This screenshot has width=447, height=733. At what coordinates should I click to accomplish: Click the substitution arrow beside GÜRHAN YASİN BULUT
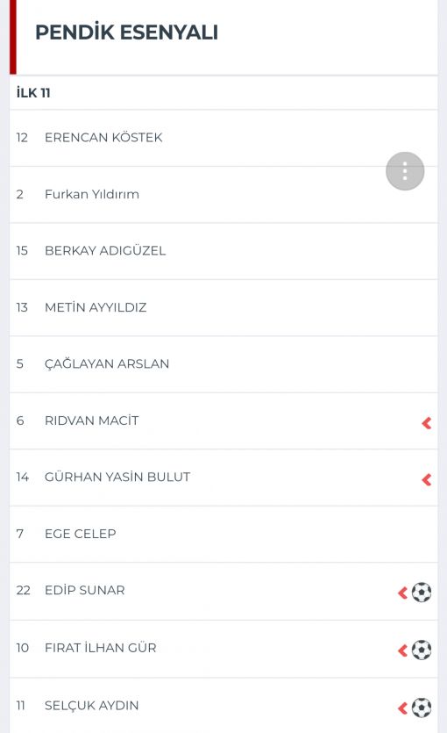(427, 479)
